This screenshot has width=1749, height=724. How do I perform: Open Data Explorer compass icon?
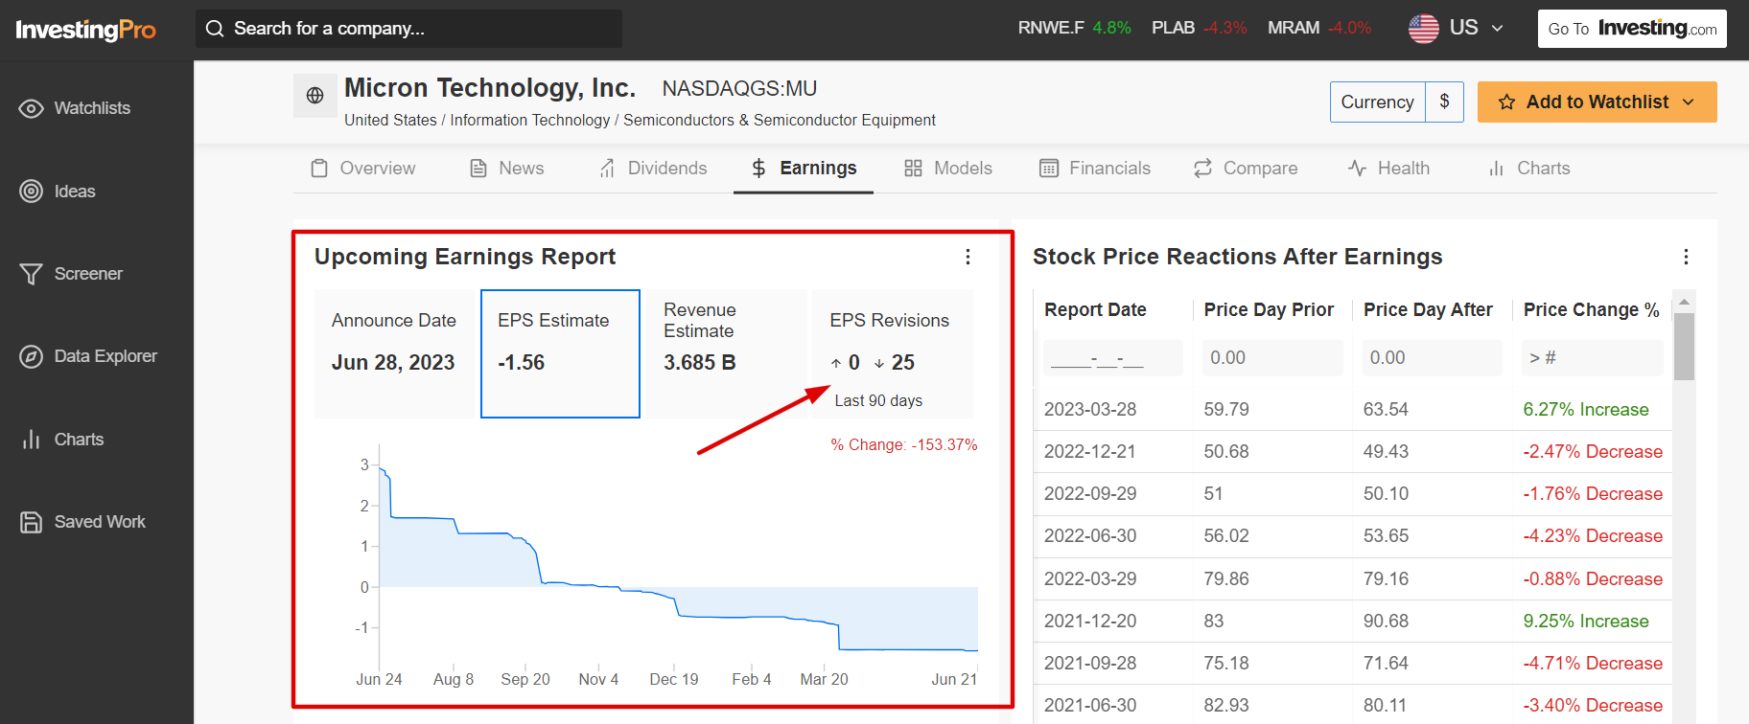coord(32,356)
